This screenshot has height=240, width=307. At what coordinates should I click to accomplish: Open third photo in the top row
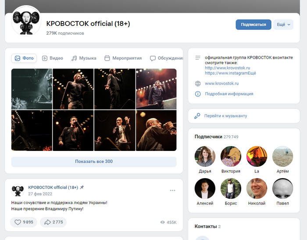tap(115, 89)
